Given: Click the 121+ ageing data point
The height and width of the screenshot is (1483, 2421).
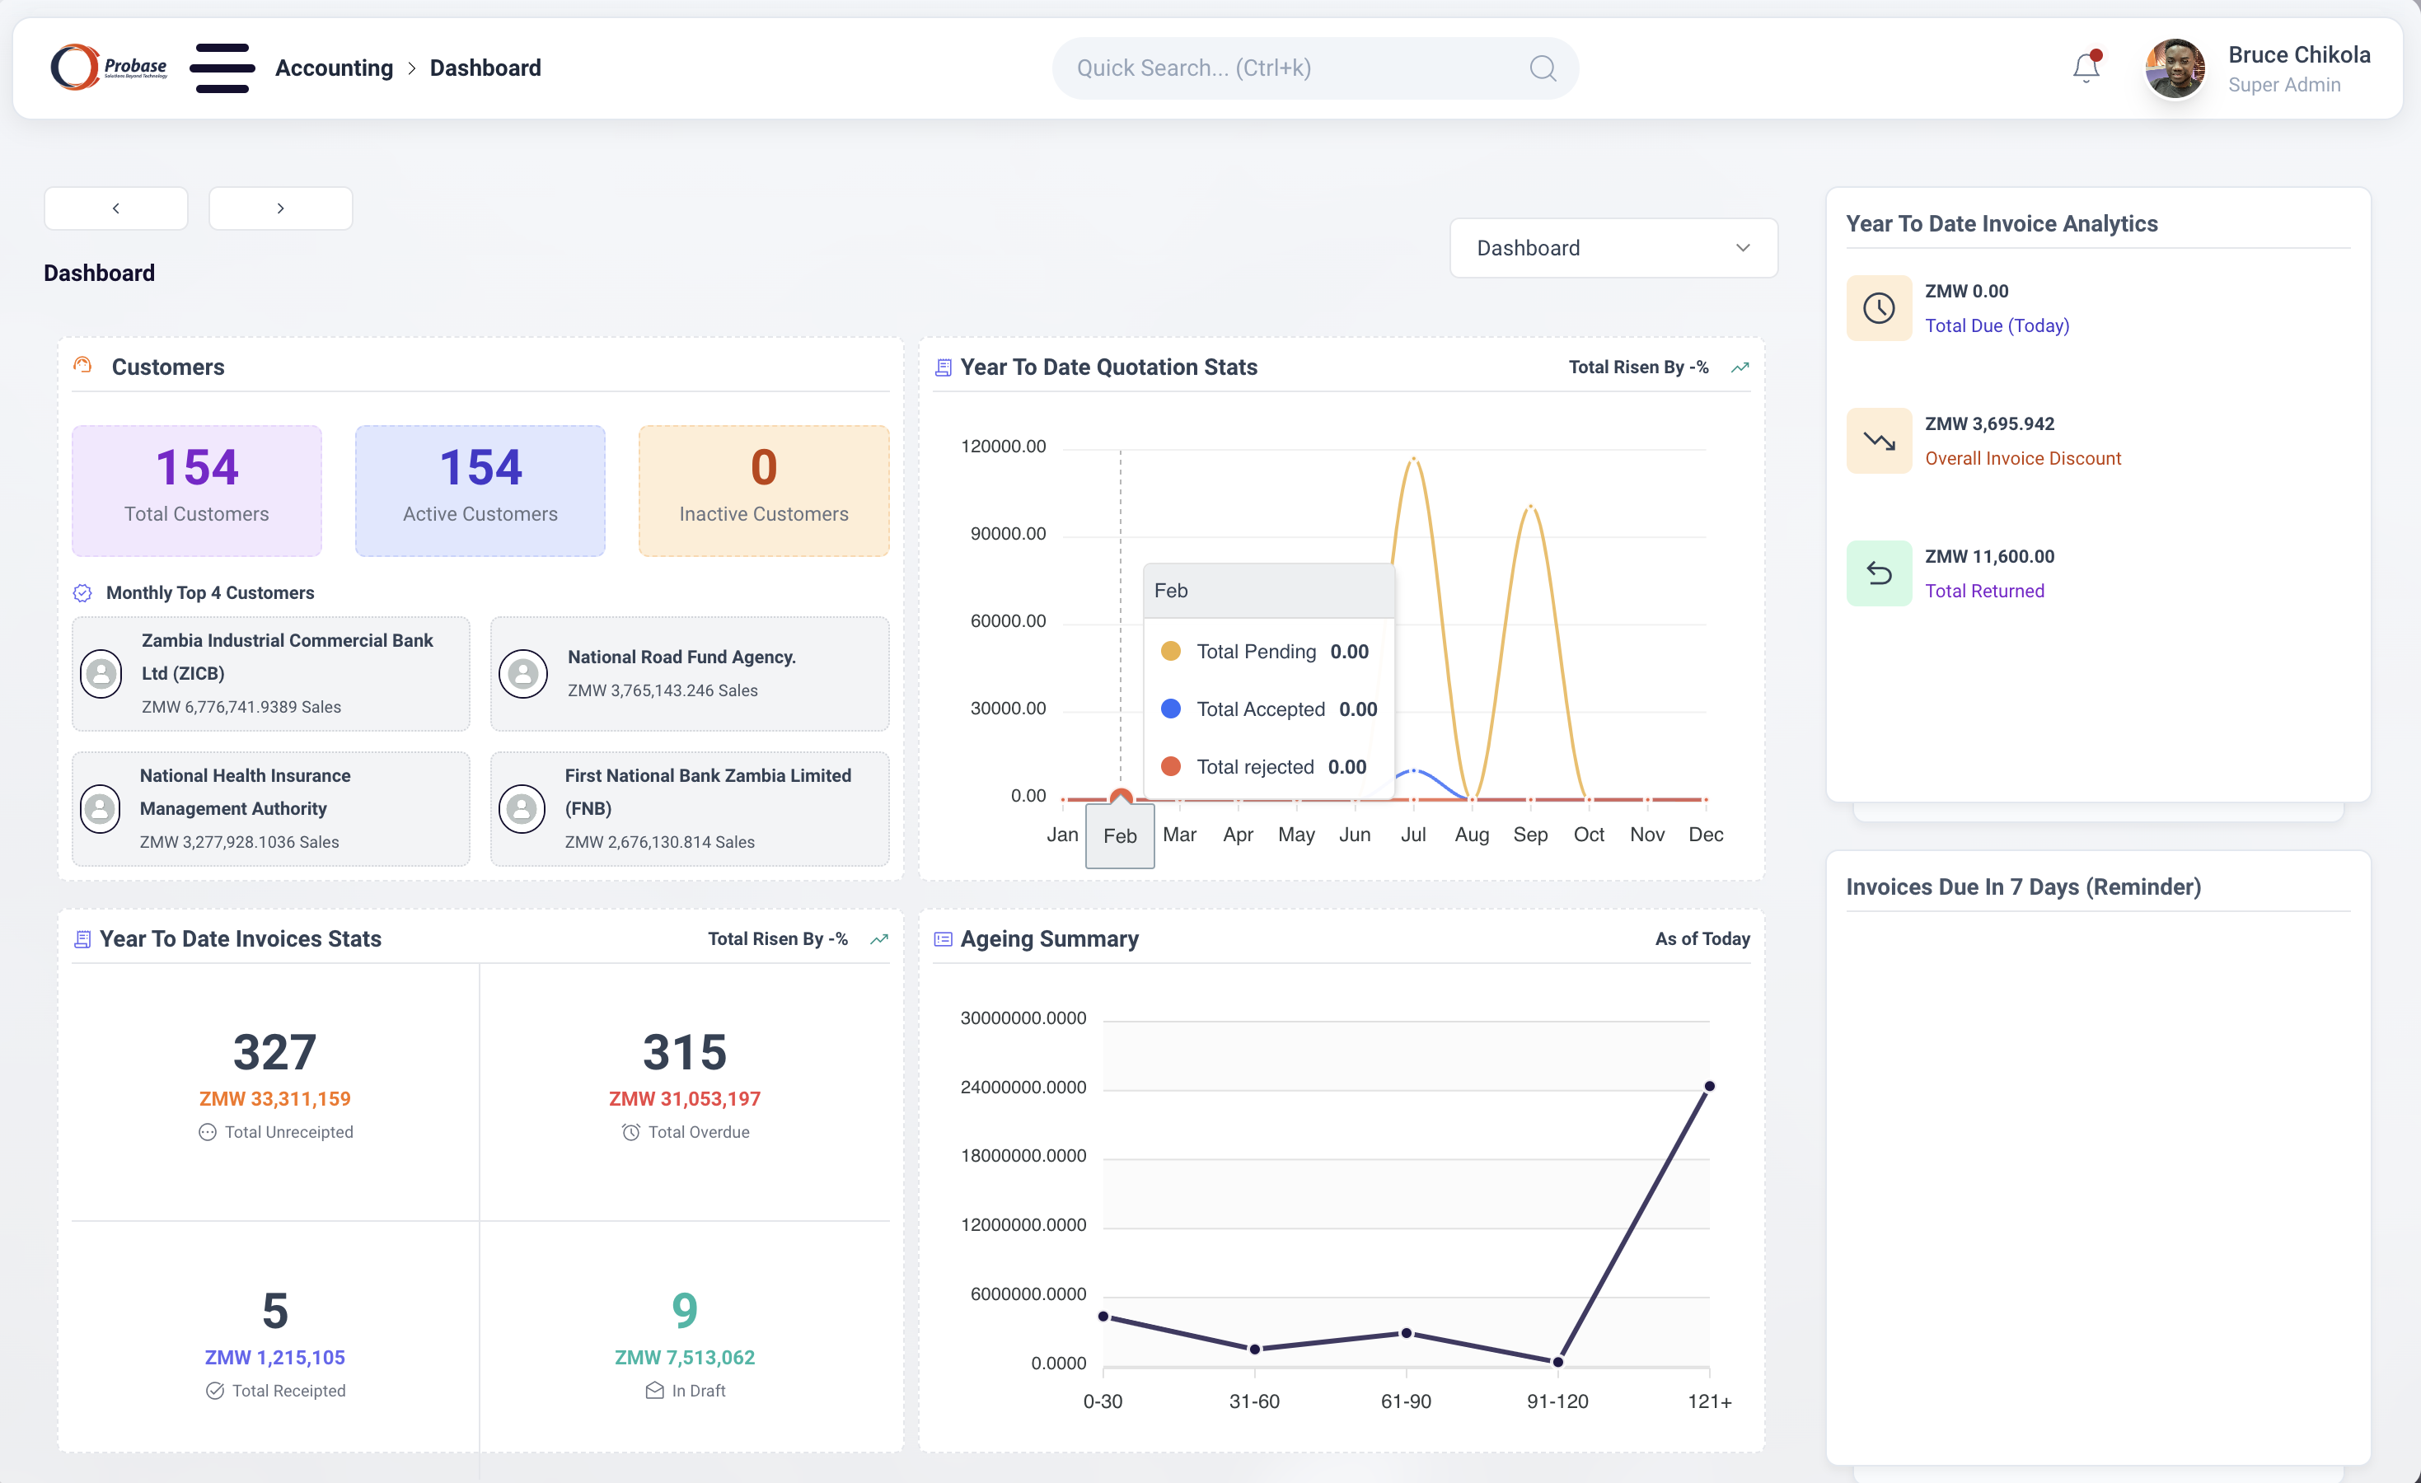Looking at the screenshot, I should point(1709,1086).
